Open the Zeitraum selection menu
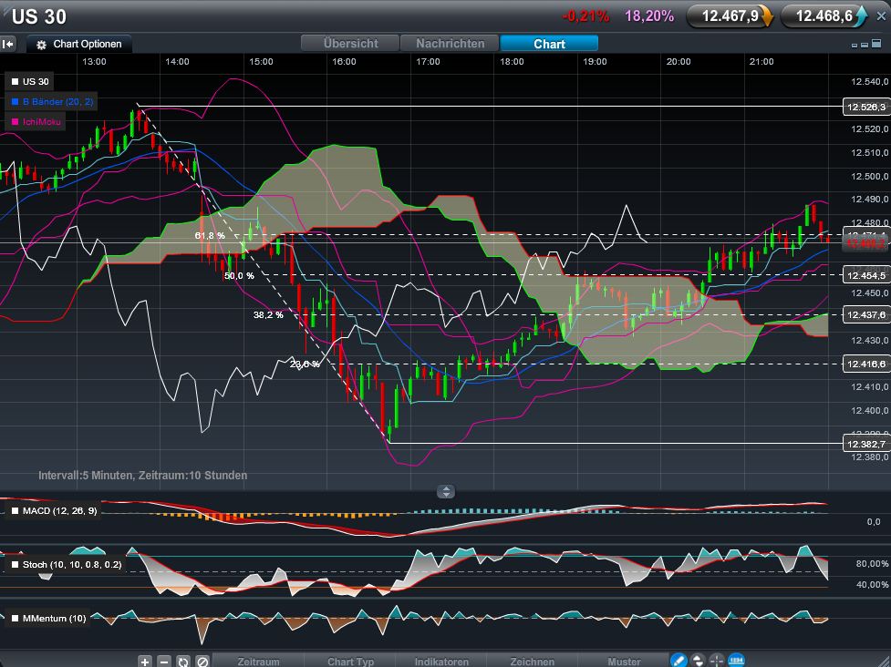This screenshot has width=891, height=667. 259,661
